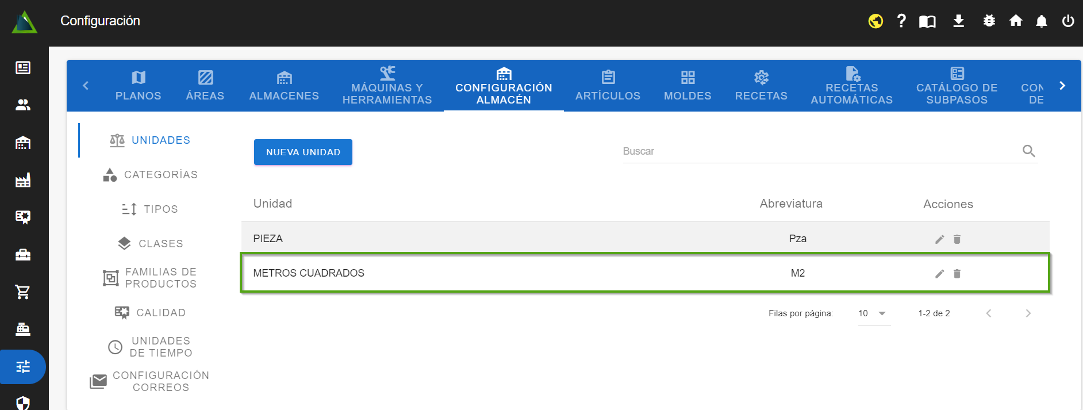Click the search magnifier icon
This screenshot has width=1083, height=410.
[x=1028, y=151]
